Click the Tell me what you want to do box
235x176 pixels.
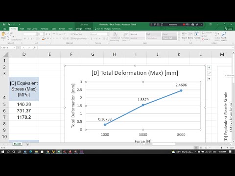(108, 29)
